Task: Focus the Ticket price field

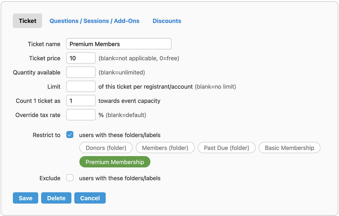Action: click(x=81, y=58)
